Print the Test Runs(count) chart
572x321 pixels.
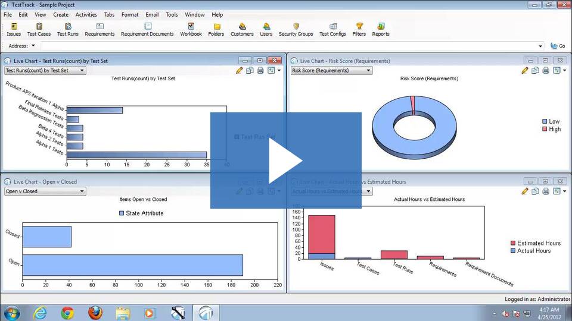260,71
